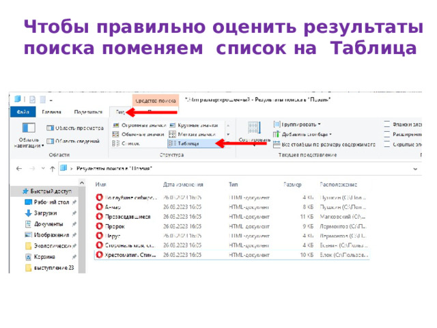Choose Список layout
437x328 pixels.
point(126,143)
